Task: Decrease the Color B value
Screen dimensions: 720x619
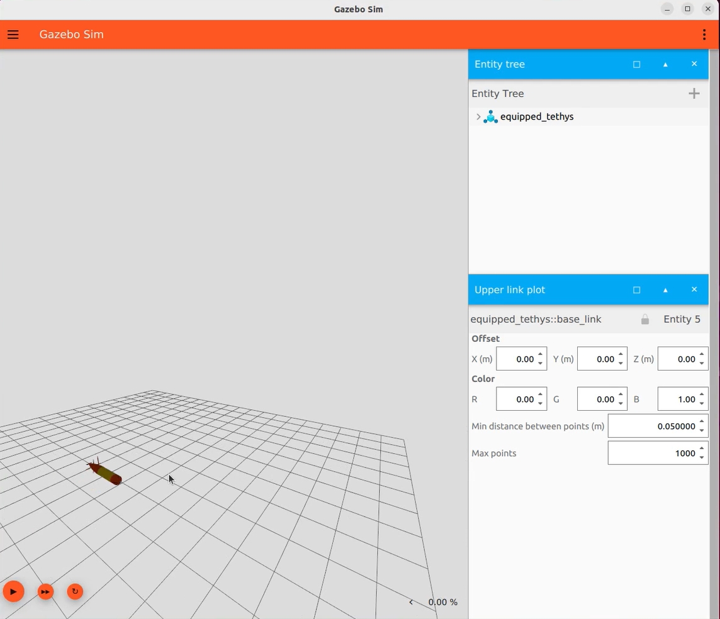Action: [x=702, y=404]
